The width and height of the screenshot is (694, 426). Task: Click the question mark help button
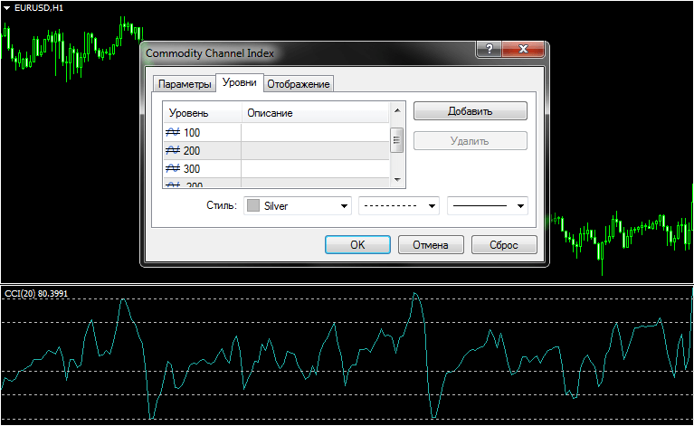[x=489, y=51]
